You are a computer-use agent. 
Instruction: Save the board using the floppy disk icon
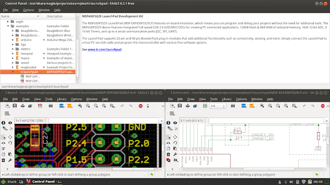tap(15, 106)
